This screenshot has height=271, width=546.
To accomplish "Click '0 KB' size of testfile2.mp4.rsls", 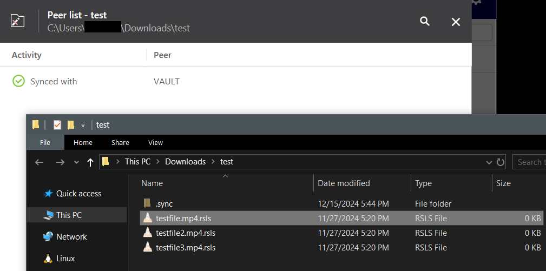I will click(x=533, y=233).
